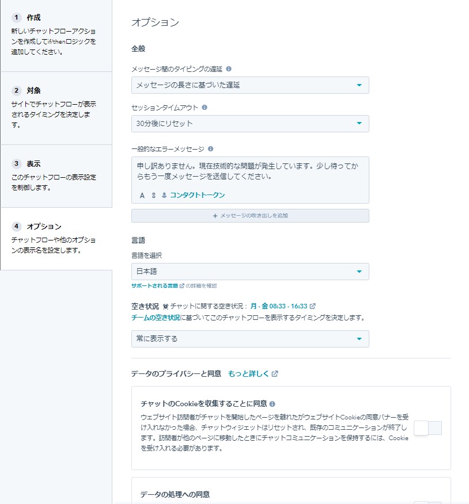This screenshot has width=469, height=504.
Task: Insert コンタクトトークン into message
Action: pyautogui.click(x=197, y=195)
